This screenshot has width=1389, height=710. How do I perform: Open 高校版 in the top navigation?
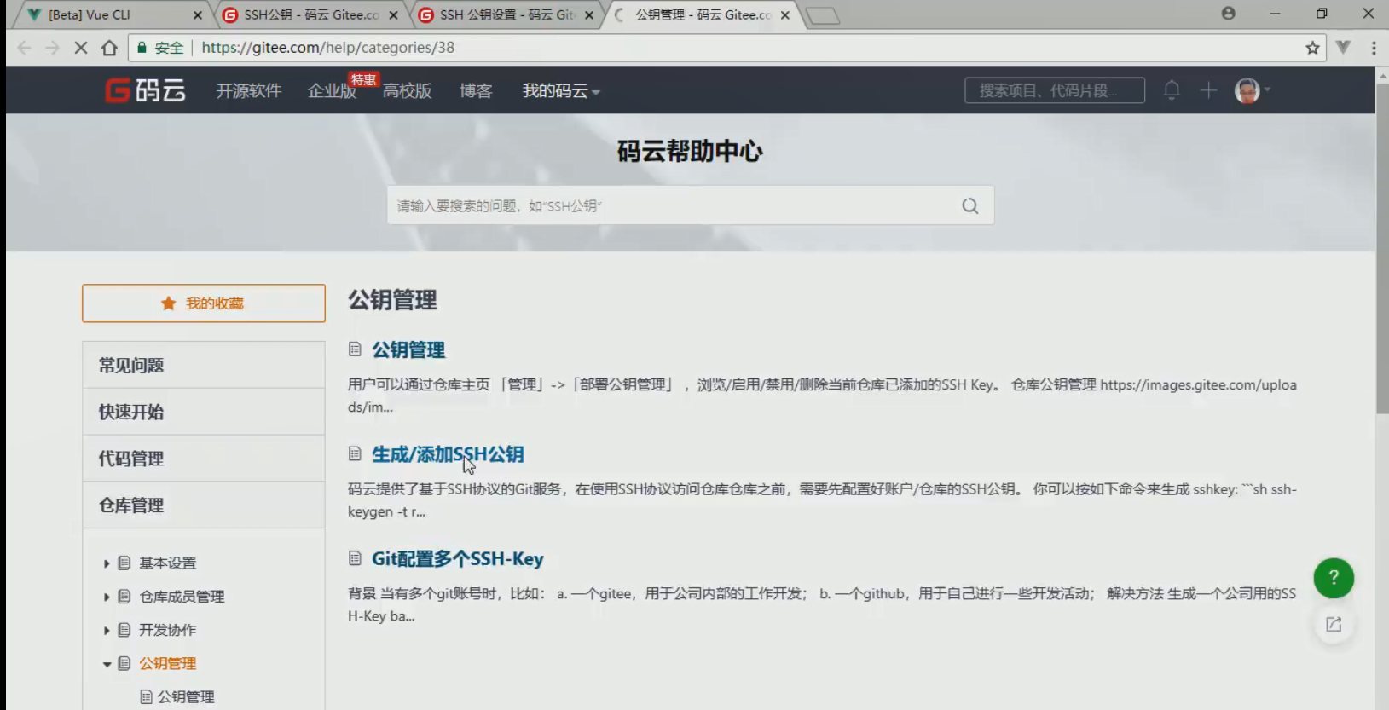[407, 90]
